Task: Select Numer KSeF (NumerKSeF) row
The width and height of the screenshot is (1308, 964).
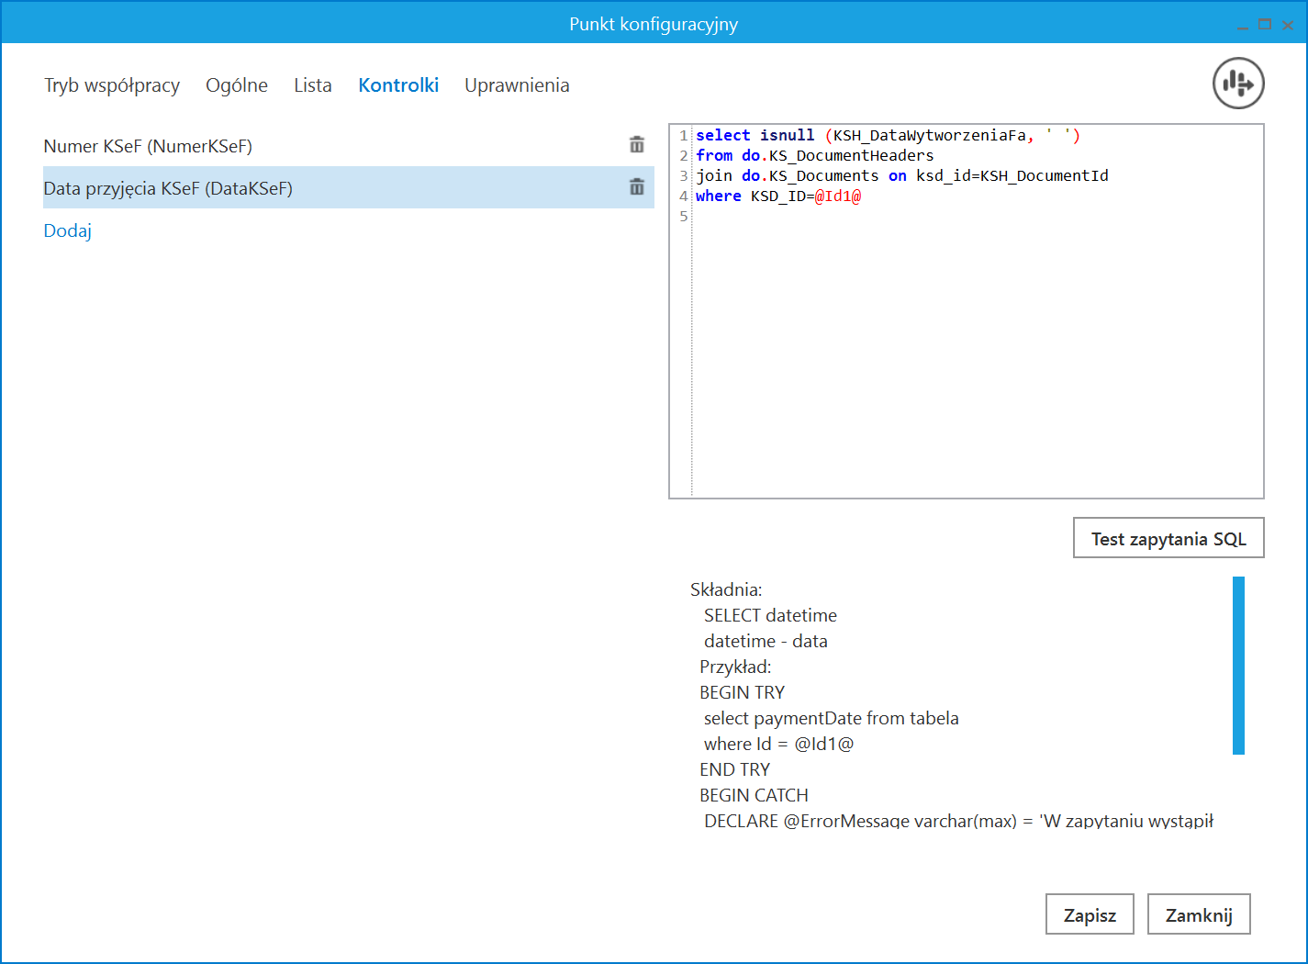Action: click(349, 145)
